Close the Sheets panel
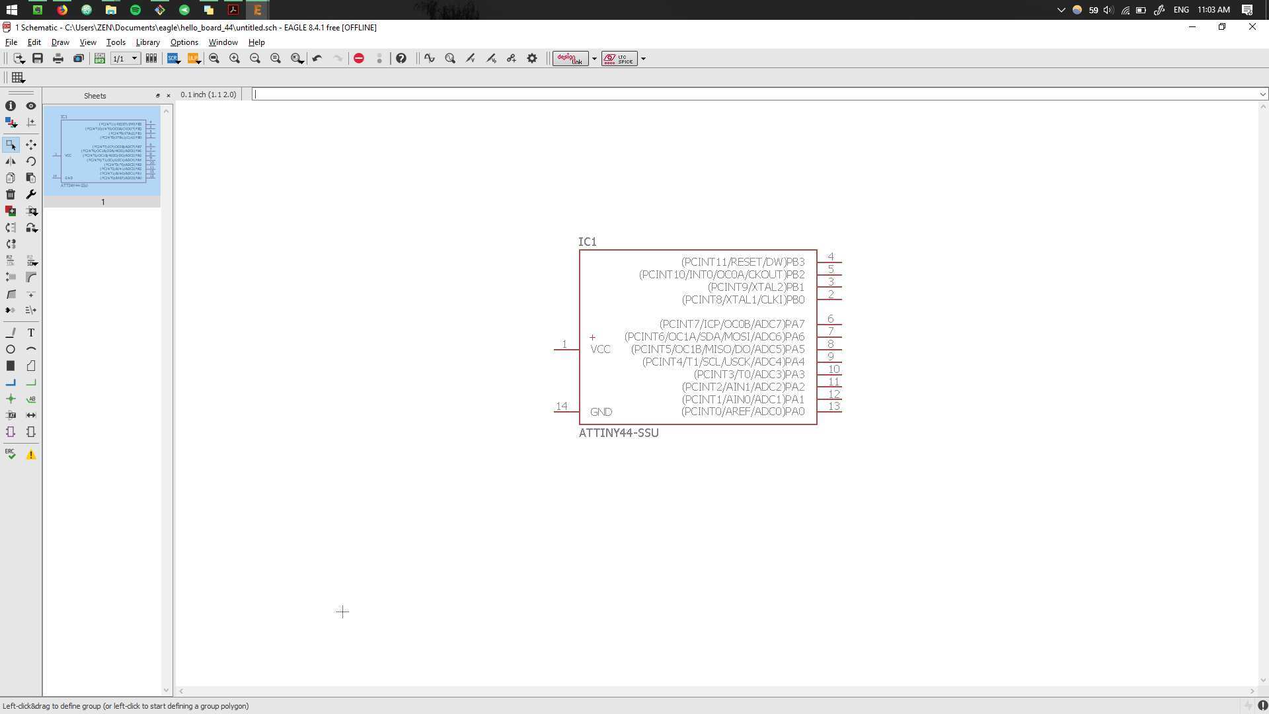1269x714 pixels. (169, 96)
